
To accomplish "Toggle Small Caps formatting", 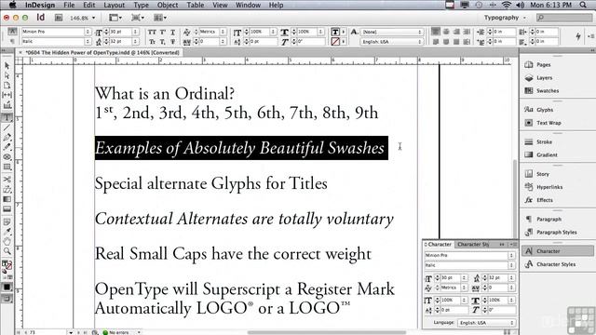I will coord(152,42).
